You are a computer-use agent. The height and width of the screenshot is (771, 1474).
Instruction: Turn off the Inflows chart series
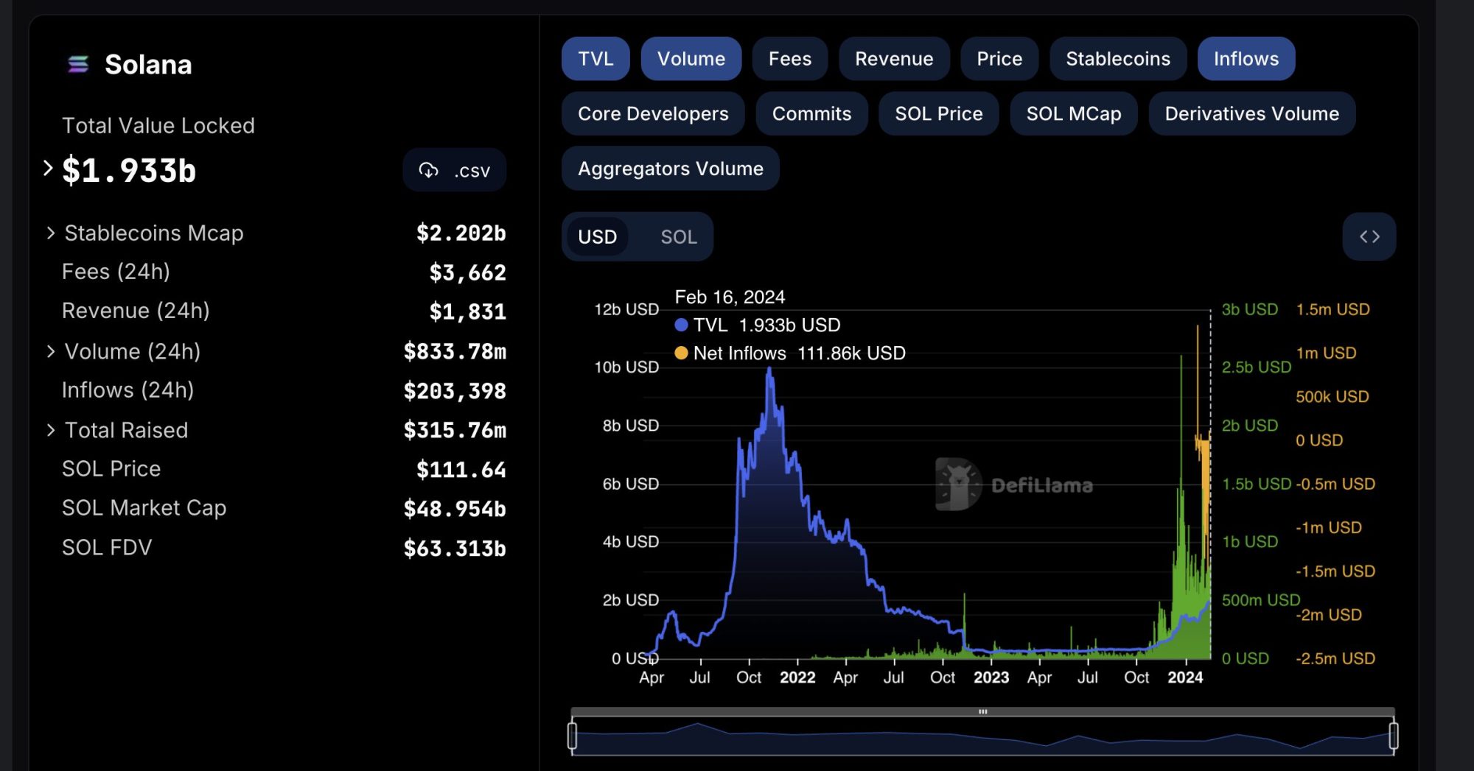click(x=1246, y=59)
